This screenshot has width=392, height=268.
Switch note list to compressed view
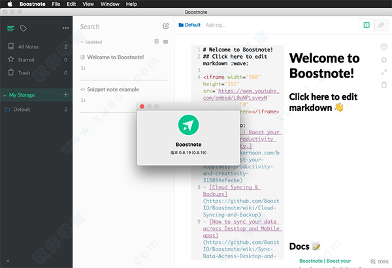click(x=165, y=42)
